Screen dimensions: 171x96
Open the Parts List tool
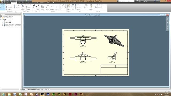pyautogui.click(x=73, y=7)
